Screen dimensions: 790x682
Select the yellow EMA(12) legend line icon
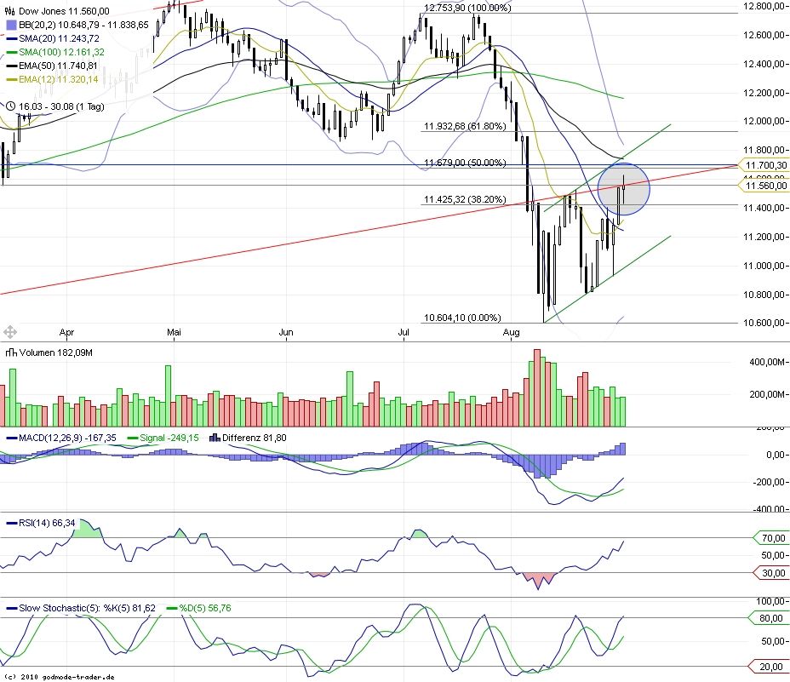click(x=11, y=81)
